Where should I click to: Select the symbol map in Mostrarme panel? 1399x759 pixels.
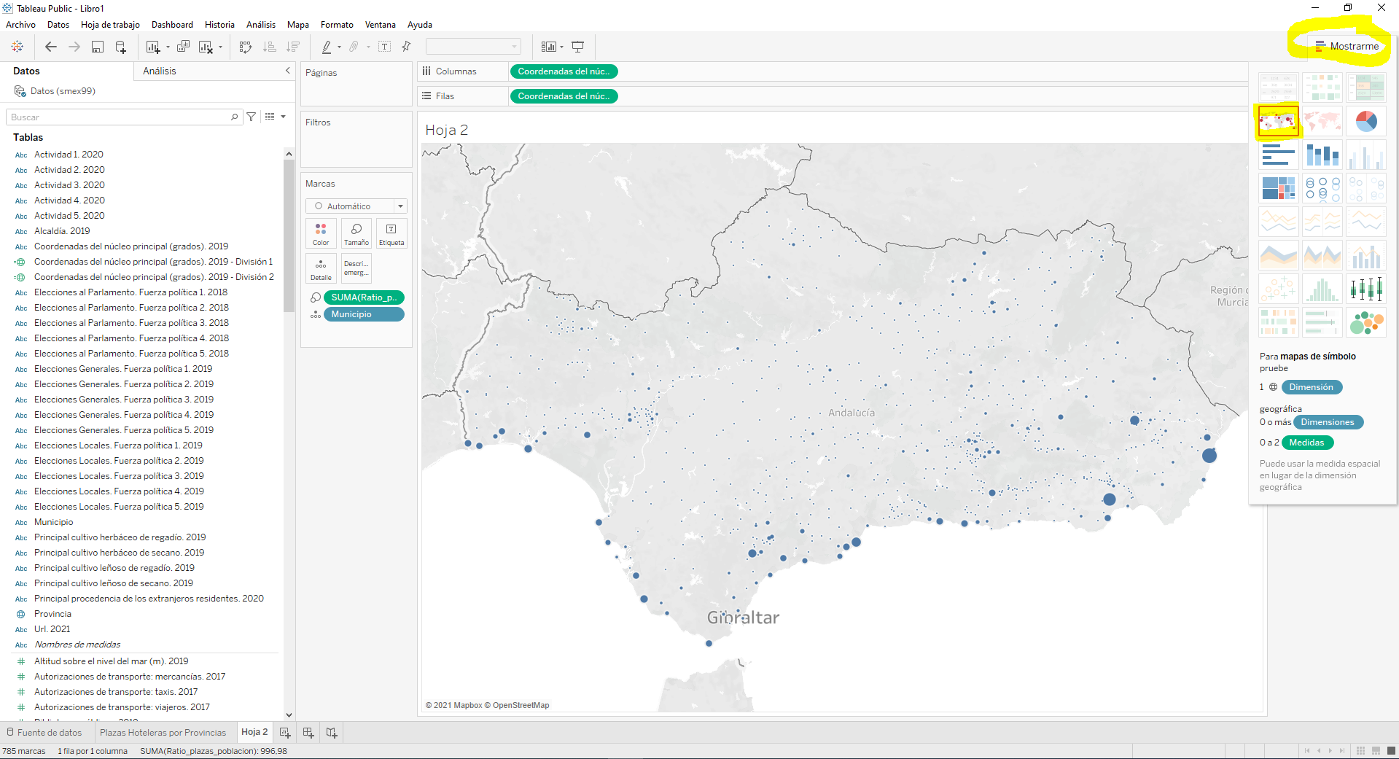1278,121
